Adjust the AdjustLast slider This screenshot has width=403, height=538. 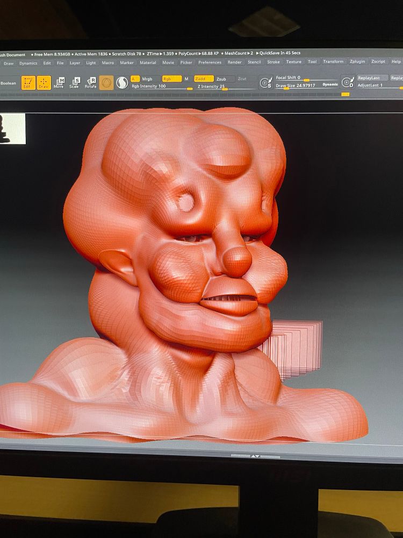(x=380, y=86)
